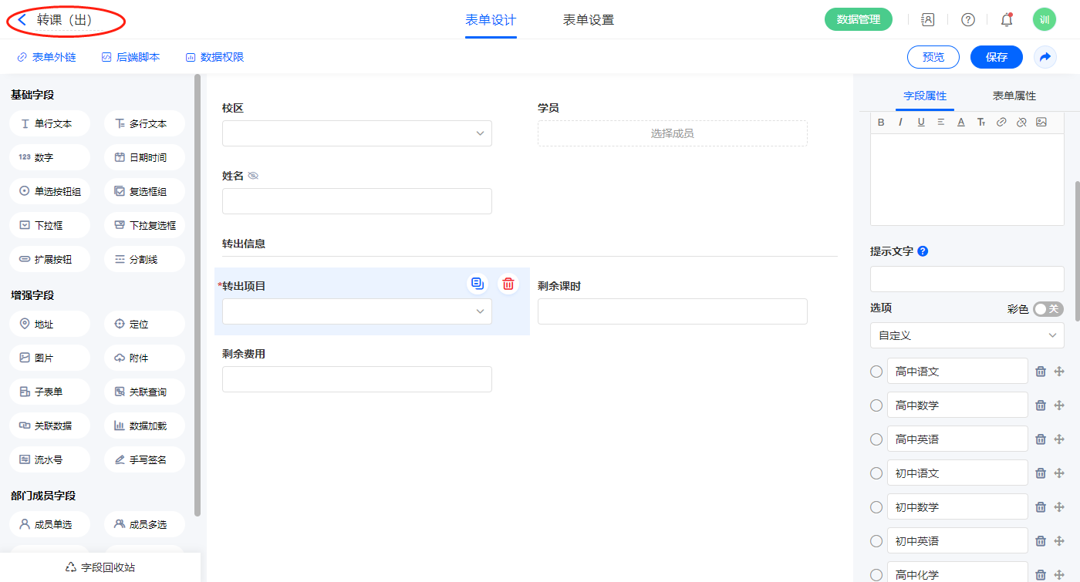Select the 高中数学 radio button

(876, 405)
